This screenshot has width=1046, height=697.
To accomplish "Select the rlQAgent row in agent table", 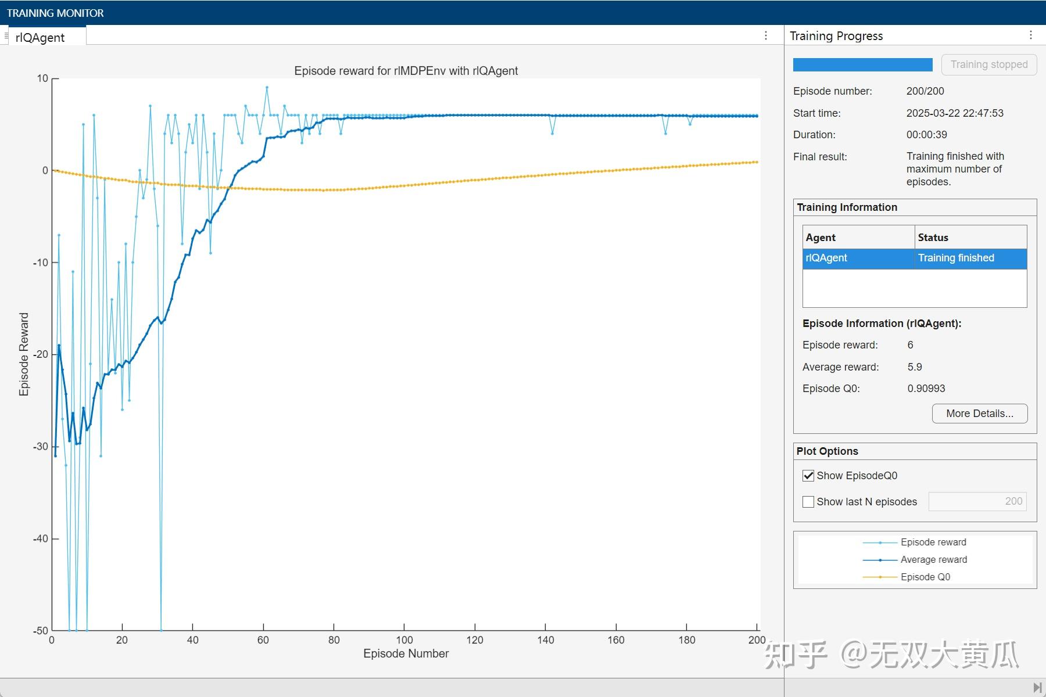I will pyautogui.click(x=915, y=258).
